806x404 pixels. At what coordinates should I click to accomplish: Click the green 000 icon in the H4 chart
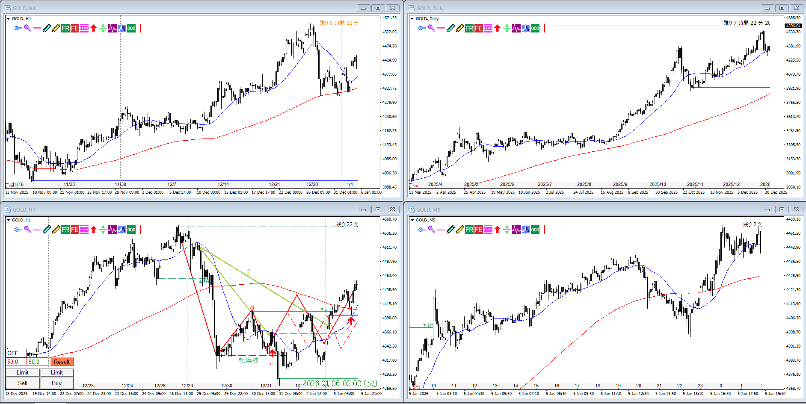[x=131, y=28]
